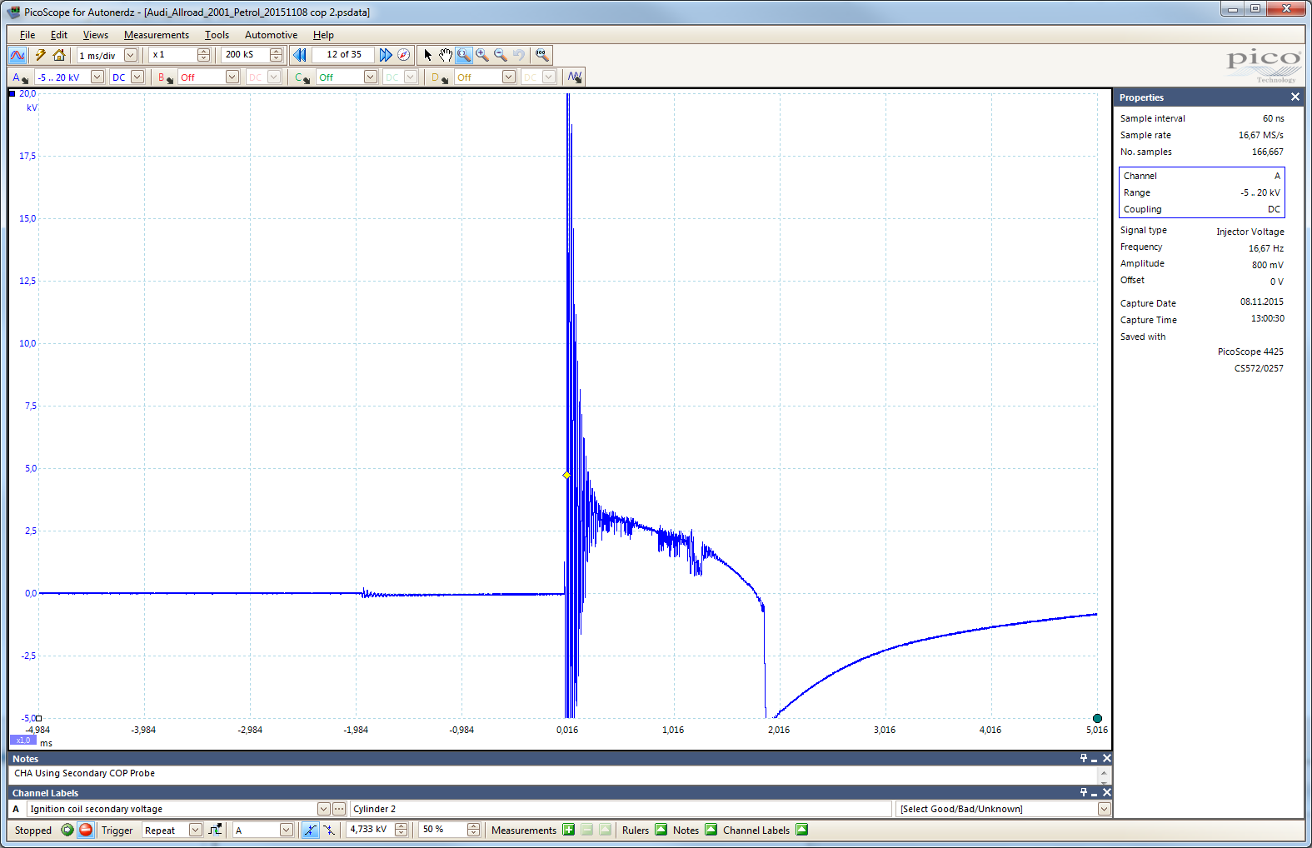Adjust the trigger threshold 4,733 kV stepper
1312x848 pixels.
[402, 830]
